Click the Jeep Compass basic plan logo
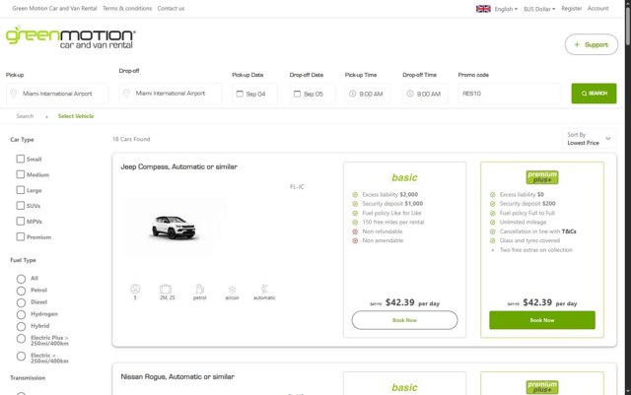This screenshot has height=395, width=631. 404,177
